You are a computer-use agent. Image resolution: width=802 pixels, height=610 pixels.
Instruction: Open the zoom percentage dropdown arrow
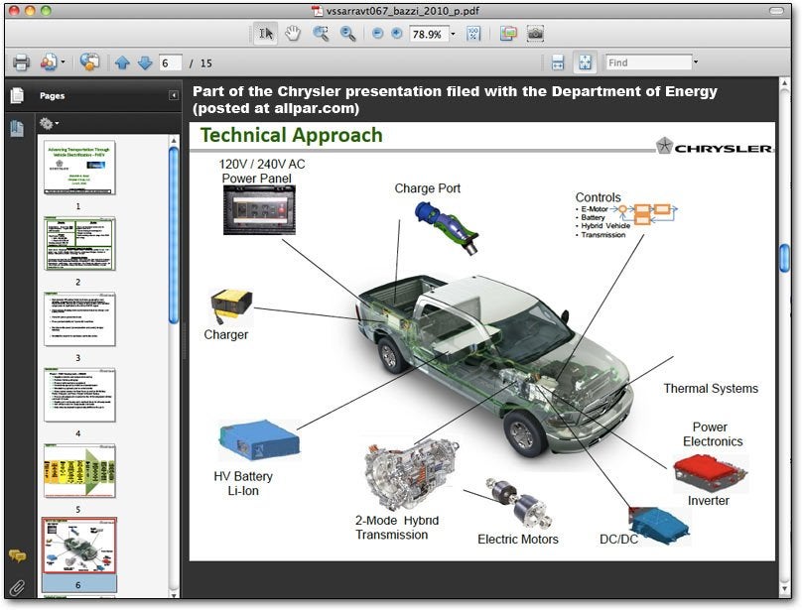point(454,35)
